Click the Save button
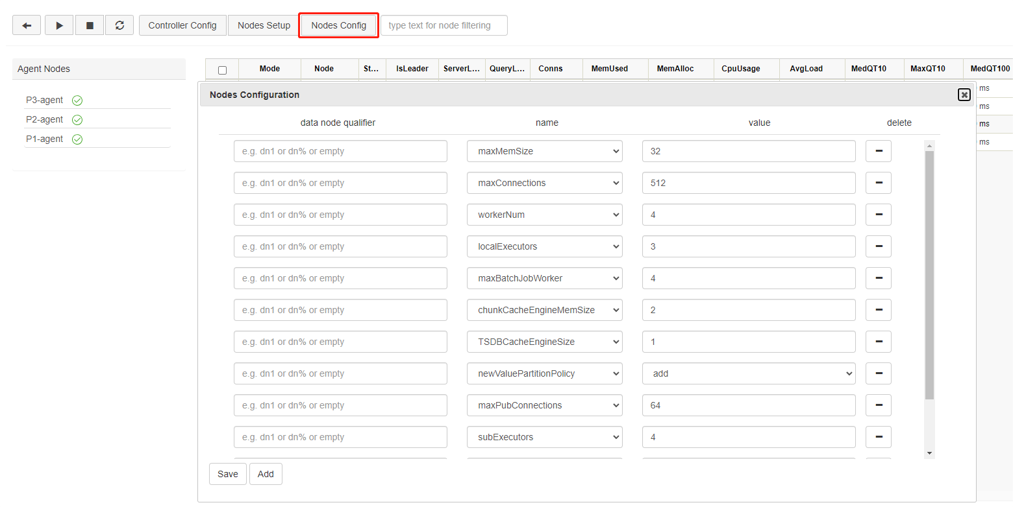The image size is (1013, 507). point(228,474)
